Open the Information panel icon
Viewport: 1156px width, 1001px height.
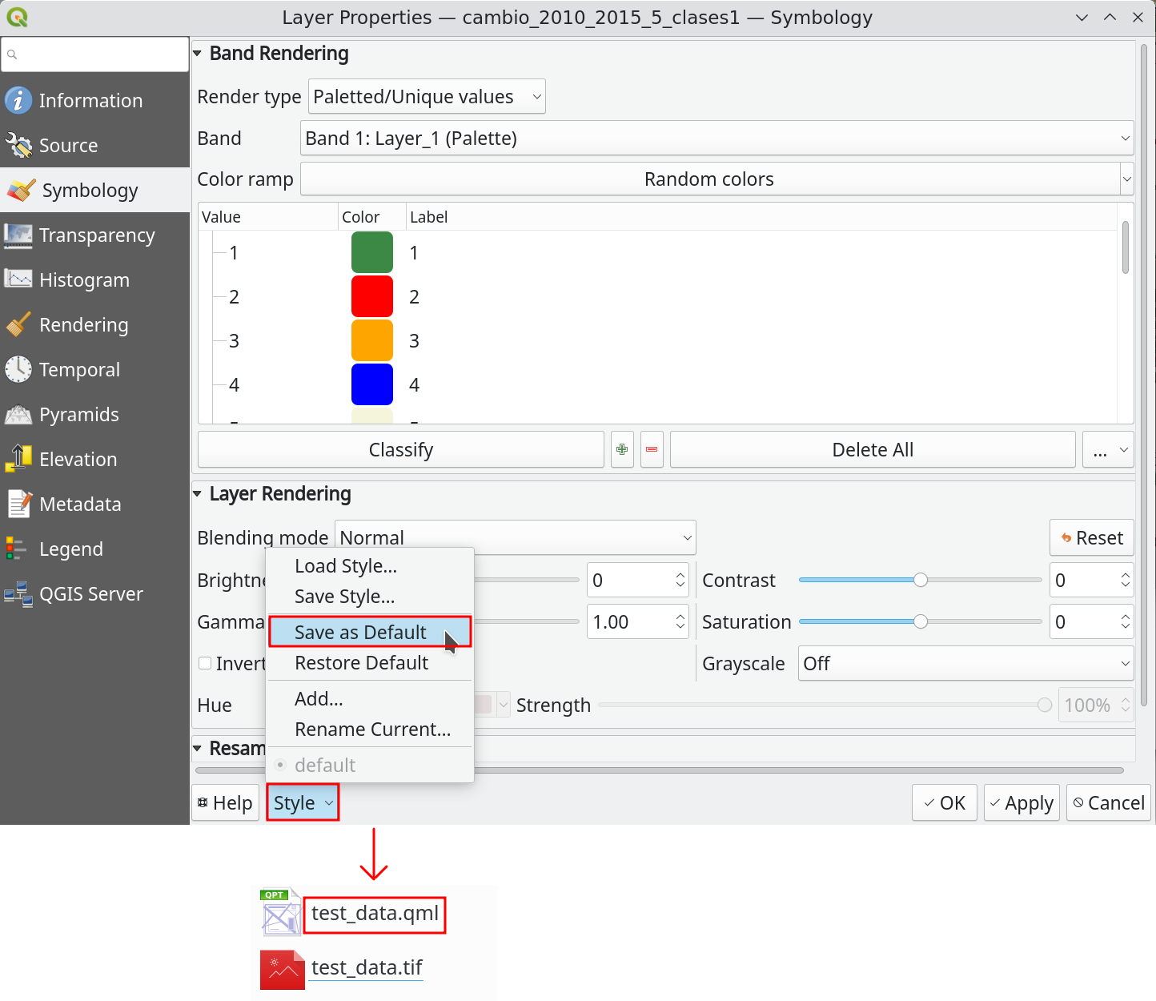pos(18,100)
